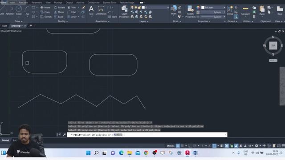Activate Match Properties tool
The image size is (285, 160).
click(x=190, y=12)
